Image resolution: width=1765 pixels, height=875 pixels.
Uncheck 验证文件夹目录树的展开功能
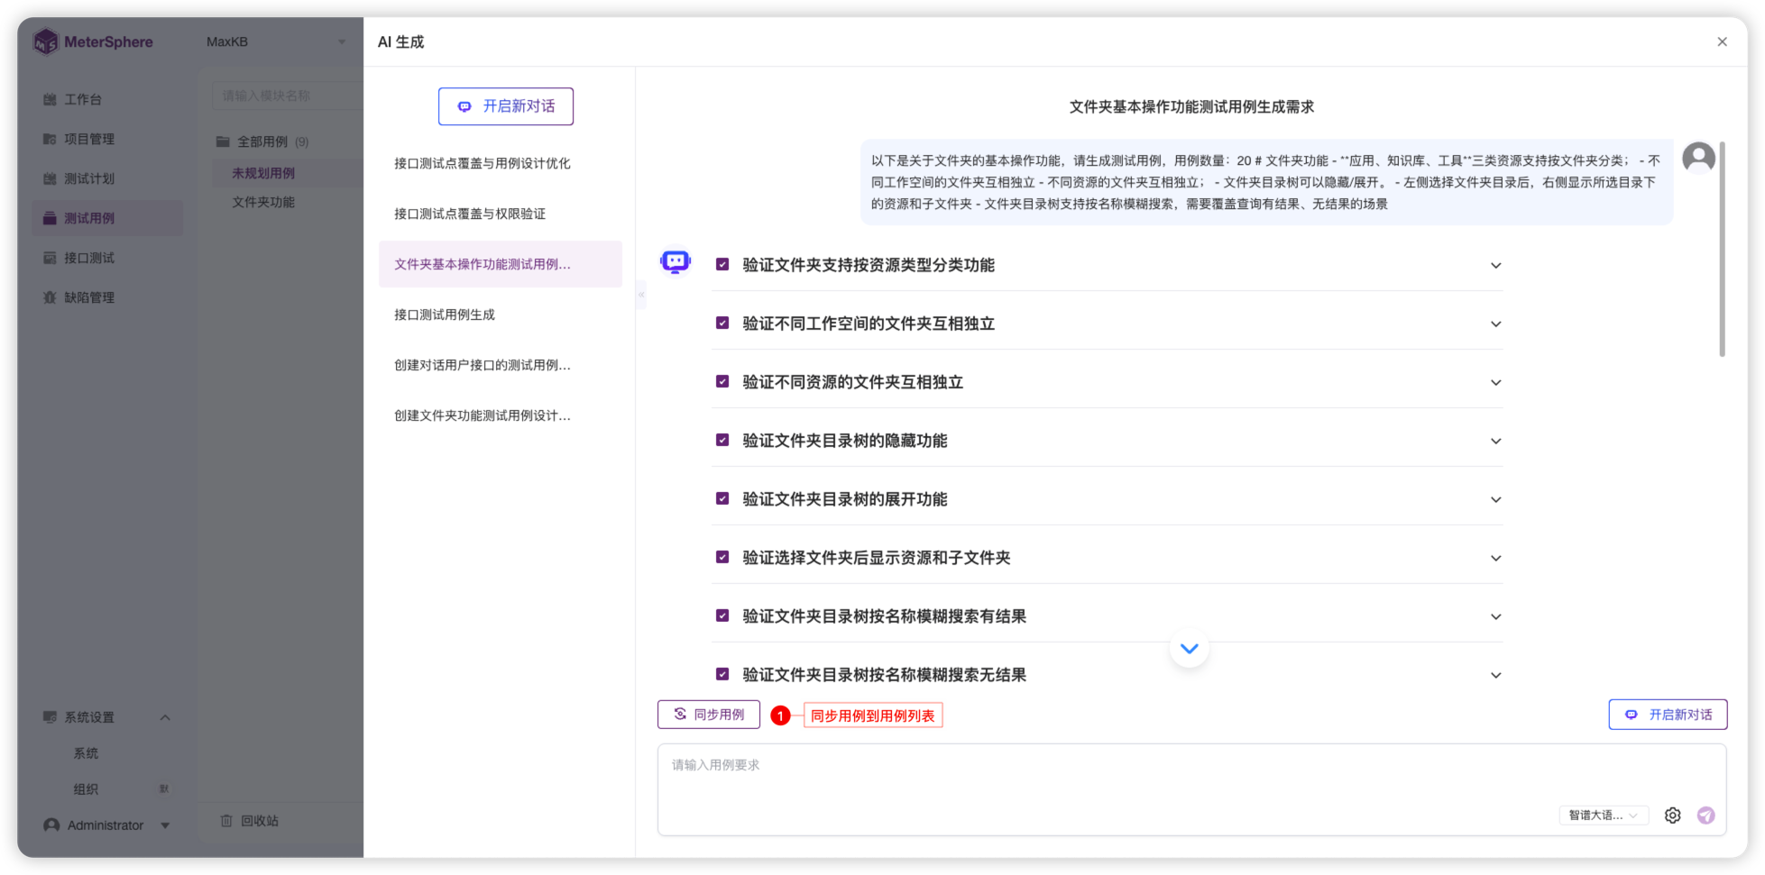722,499
